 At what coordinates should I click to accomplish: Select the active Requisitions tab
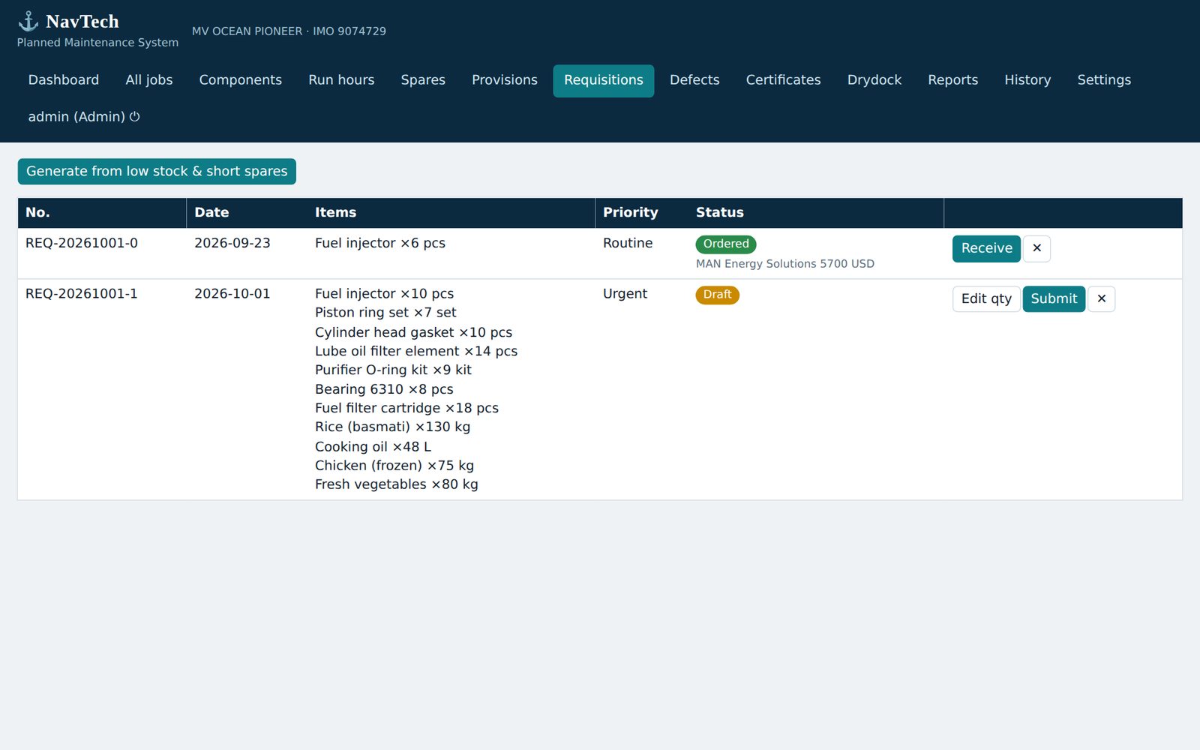pos(604,80)
